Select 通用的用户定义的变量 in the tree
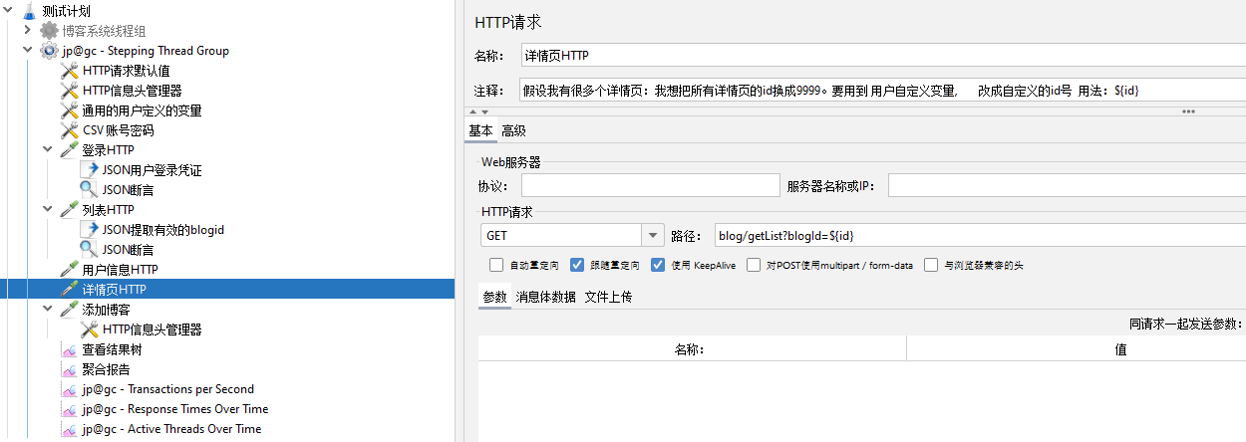The height and width of the screenshot is (442, 1246). [x=142, y=110]
